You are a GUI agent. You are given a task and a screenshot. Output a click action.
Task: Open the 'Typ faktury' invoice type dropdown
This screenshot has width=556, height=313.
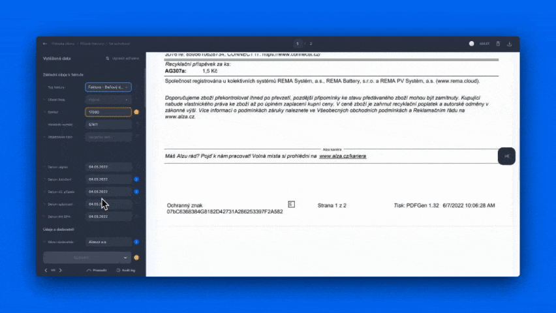(108, 87)
